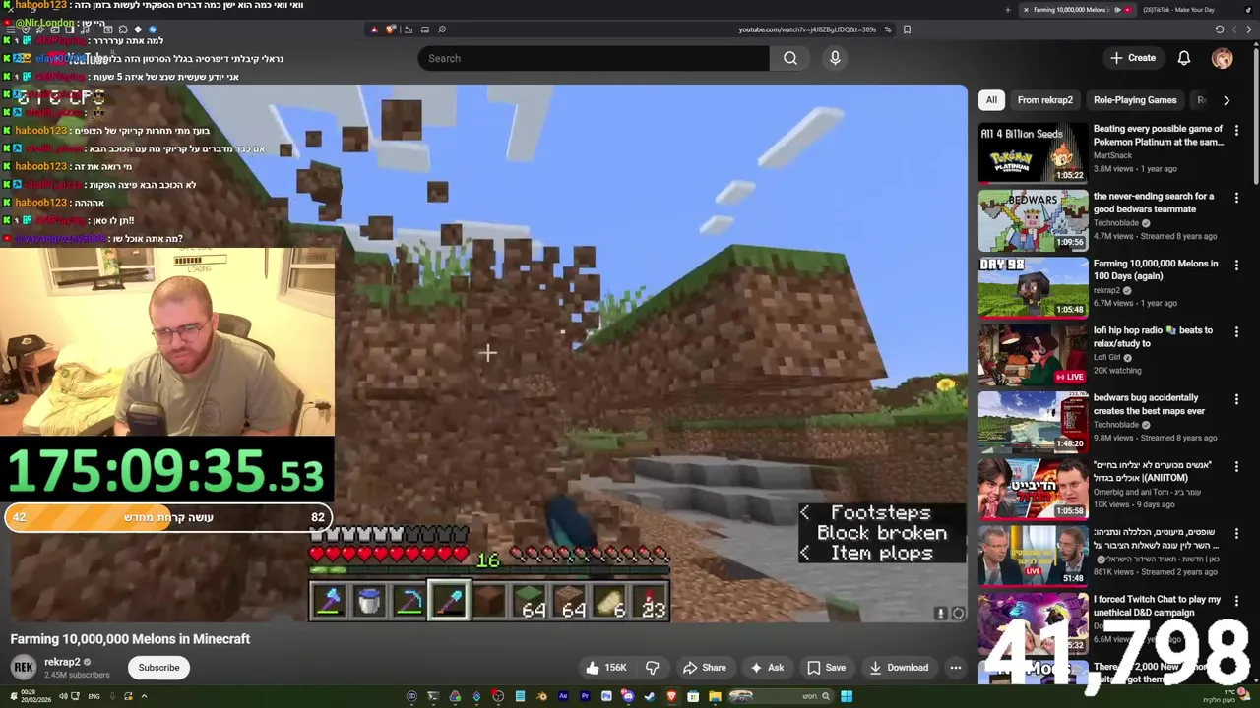Image resolution: width=1260 pixels, height=708 pixels.
Task: Open the Windows Start button
Action: (847, 696)
